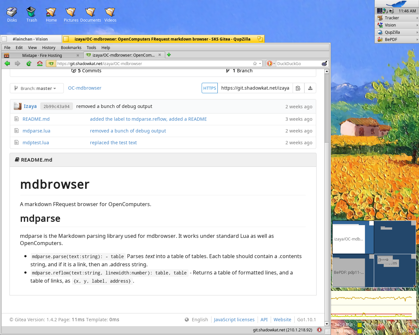Image resolution: width=419 pixels, height=335 pixels.
Task: Open the URL bar history dropdown arrow
Action: point(260,63)
